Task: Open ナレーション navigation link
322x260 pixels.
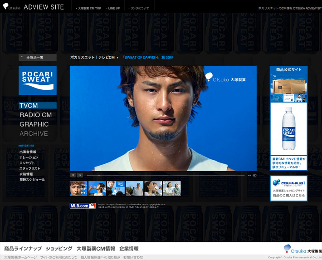Action: (x=29, y=157)
